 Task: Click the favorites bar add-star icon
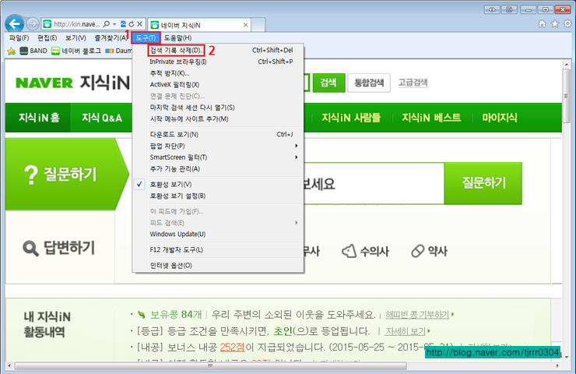coord(12,51)
